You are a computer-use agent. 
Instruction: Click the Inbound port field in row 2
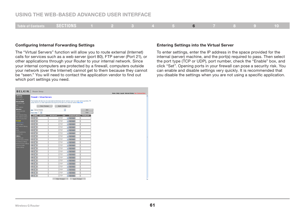pyautogui.click(x=53, y=121)
